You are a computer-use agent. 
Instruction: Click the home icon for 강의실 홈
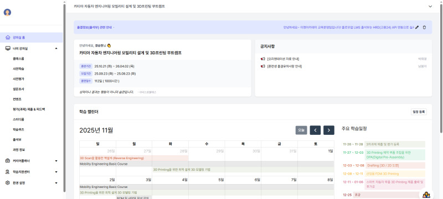tap(8, 38)
